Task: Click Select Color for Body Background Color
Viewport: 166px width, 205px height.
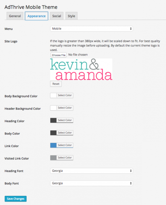Action: (65, 95)
